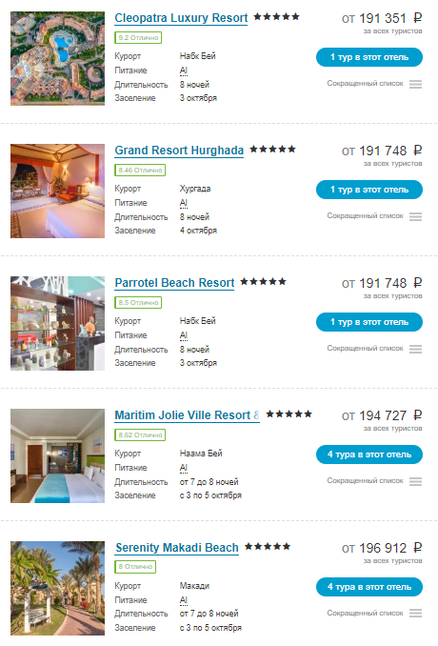Click '1 тур в этот отель' for Cleopatra
438x646 pixels.
pyautogui.click(x=369, y=57)
